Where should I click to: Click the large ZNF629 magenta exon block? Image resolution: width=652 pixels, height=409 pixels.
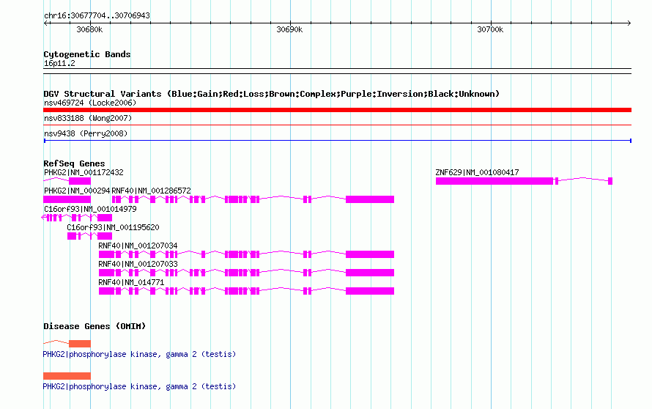pyautogui.click(x=494, y=181)
